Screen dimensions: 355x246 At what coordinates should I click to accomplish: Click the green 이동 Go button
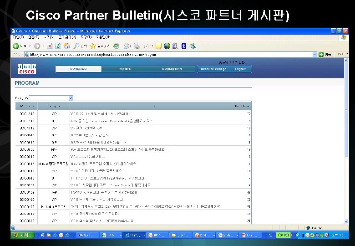(x=325, y=54)
